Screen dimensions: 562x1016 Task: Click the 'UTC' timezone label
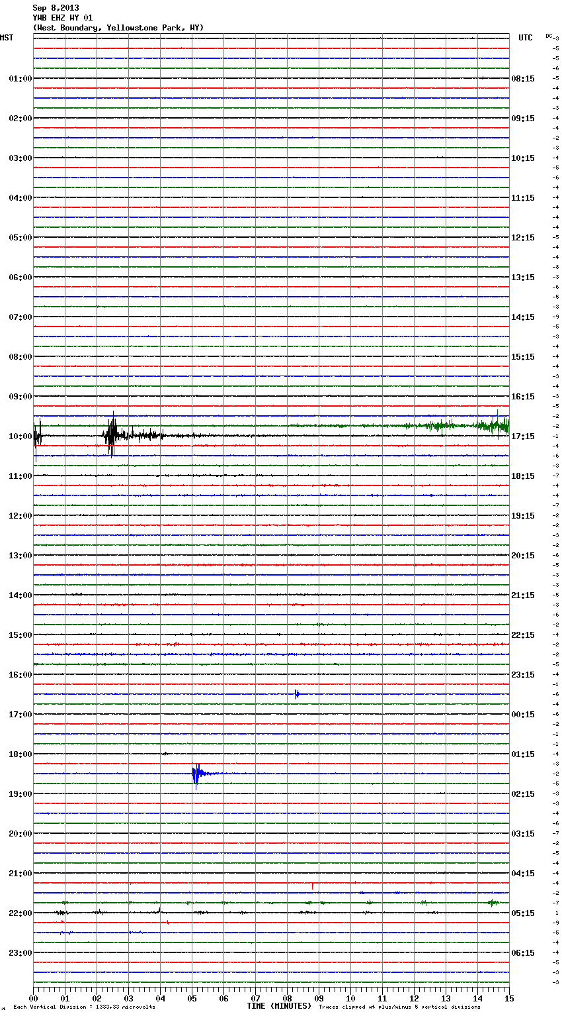(526, 38)
